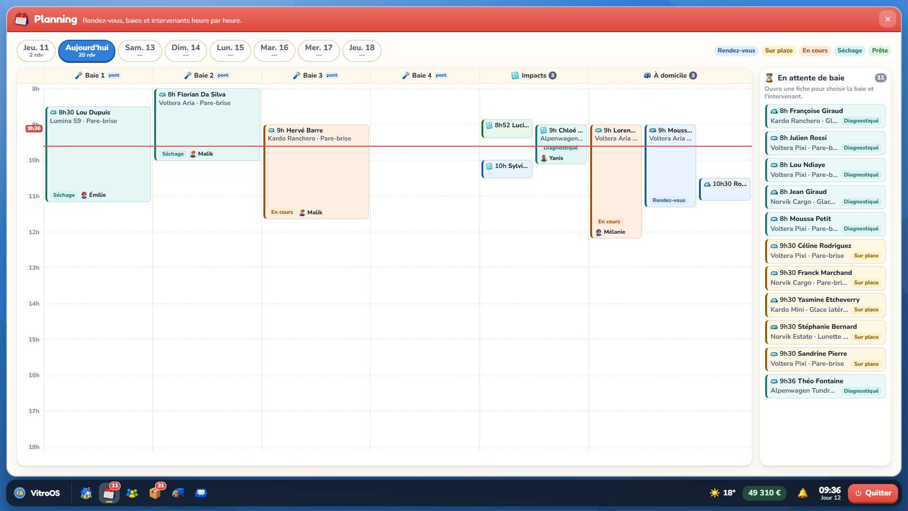Open waiting card 8h Moussa Petit
This screenshot has width=908, height=511.
coord(825,224)
